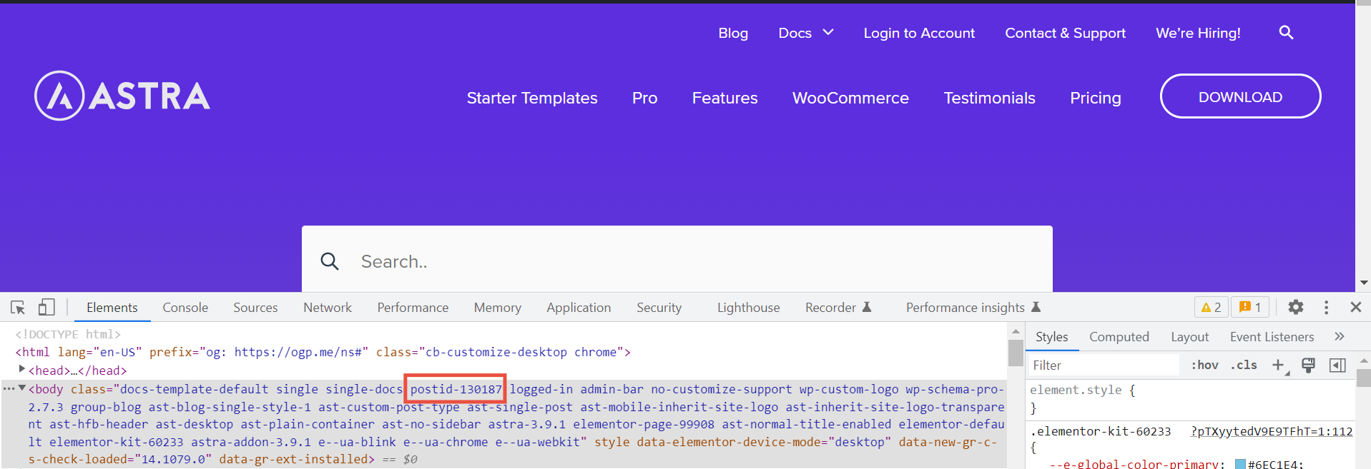Open the Pro menu item

pyautogui.click(x=644, y=98)
